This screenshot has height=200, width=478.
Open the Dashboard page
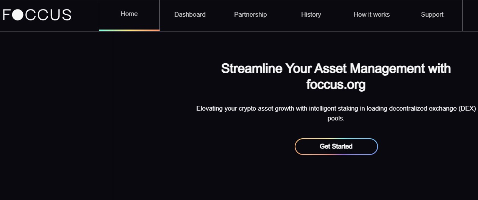(x=190, y=15)
